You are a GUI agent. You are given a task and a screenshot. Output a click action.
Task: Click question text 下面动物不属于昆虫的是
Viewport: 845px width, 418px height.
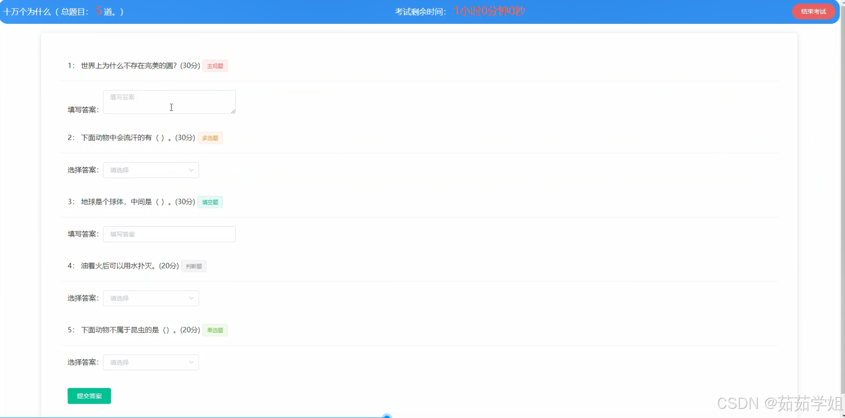coord(120,330)
